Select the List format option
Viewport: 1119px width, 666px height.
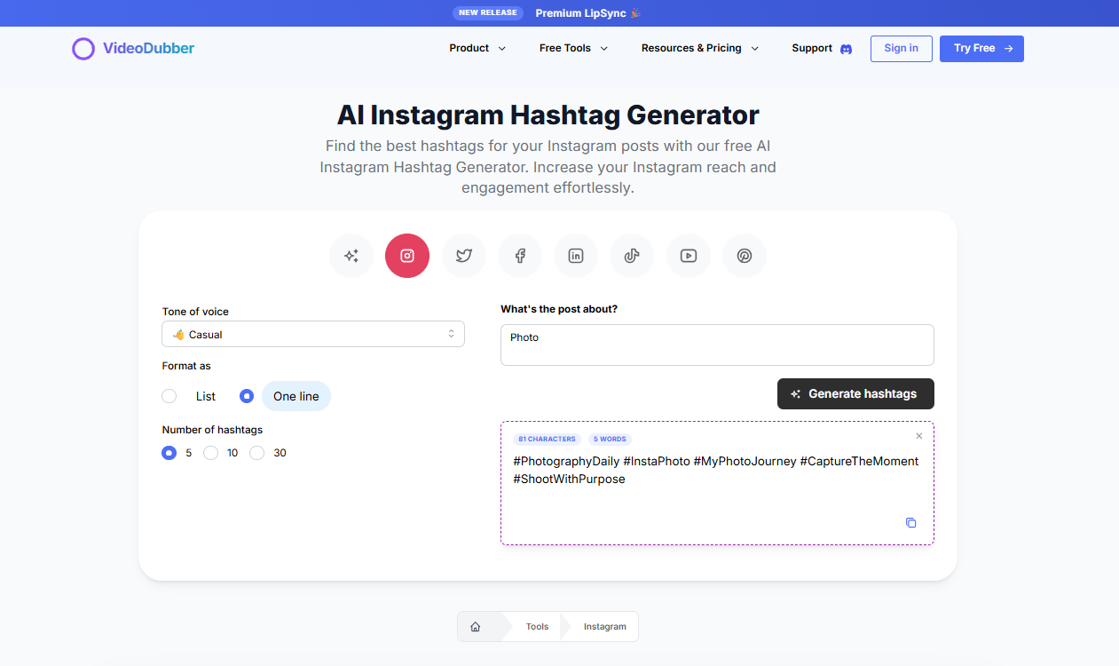169,396
